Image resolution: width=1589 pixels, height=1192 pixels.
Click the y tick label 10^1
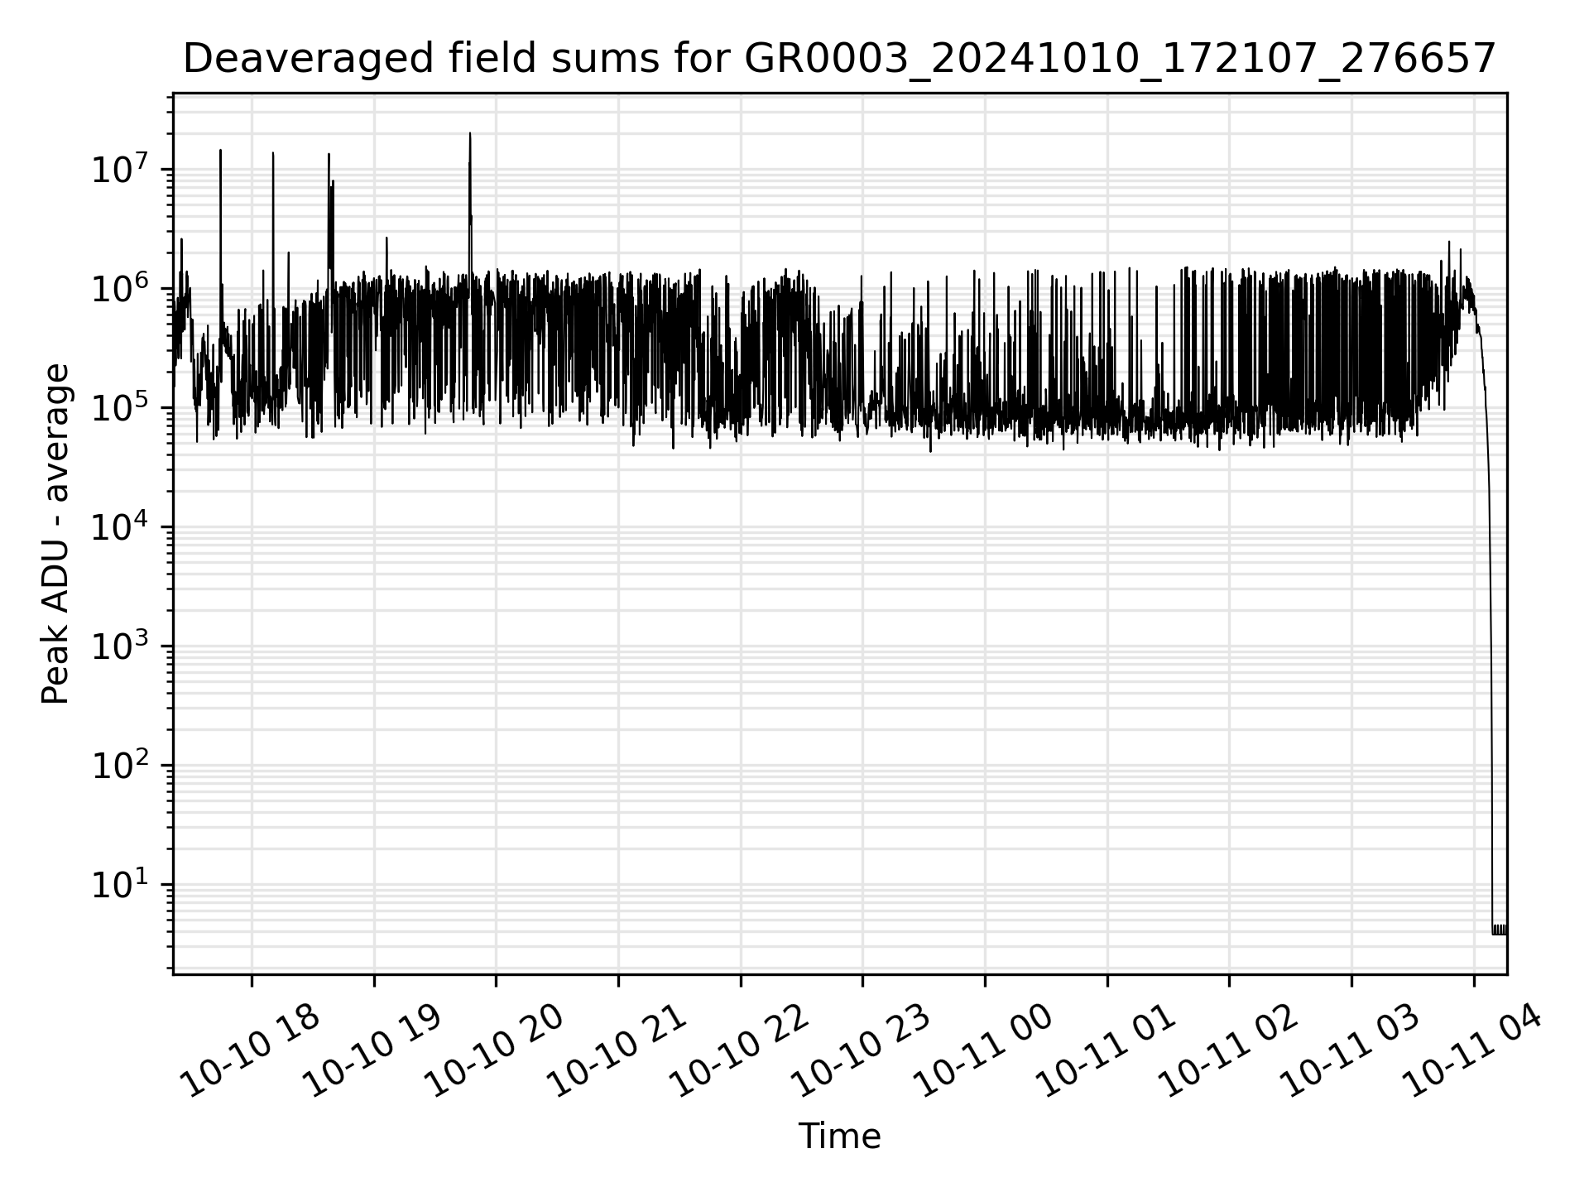click(119, 884)
